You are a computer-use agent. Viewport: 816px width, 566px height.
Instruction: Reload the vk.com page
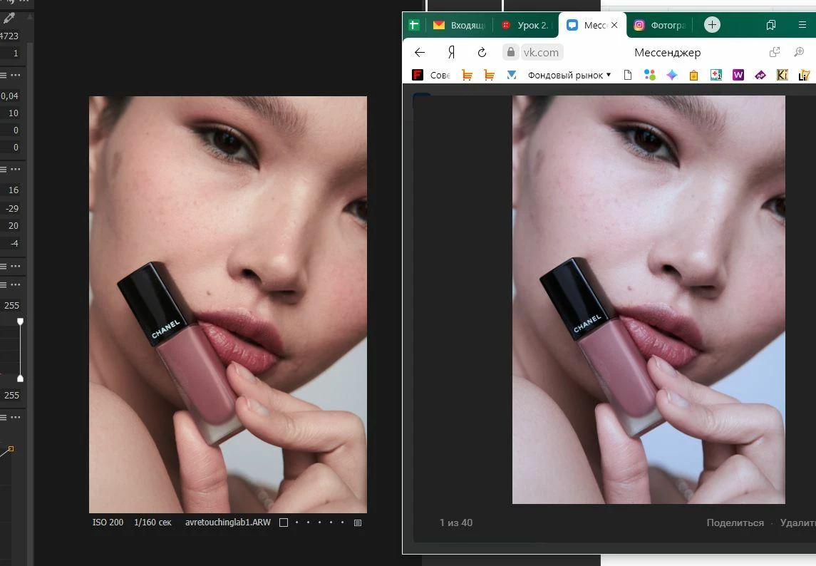tap(482, 52)
